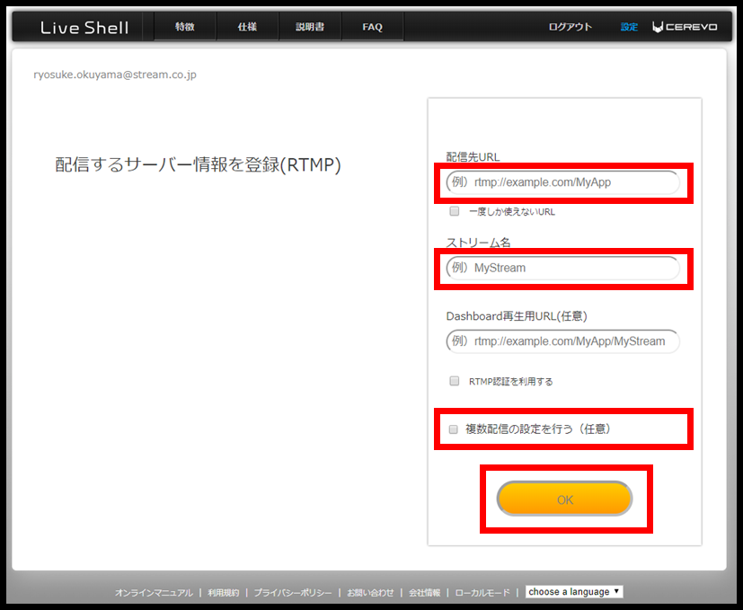Open the 設定 link
This screenshot has width=743, height=610.
pos(628,26)
